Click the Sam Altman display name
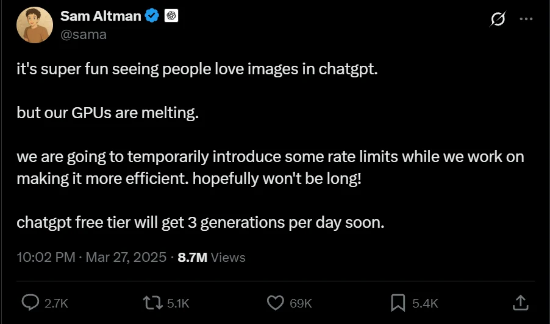 click(x=101, y=16)
